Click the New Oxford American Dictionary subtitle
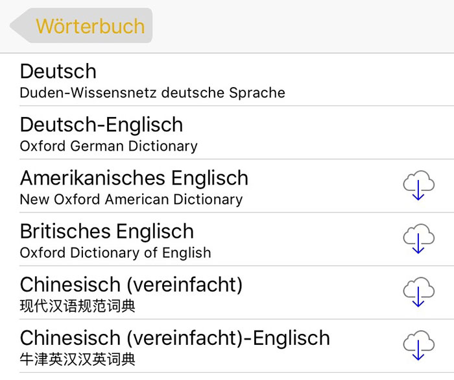The image size is (454, 380). point(131,199)
